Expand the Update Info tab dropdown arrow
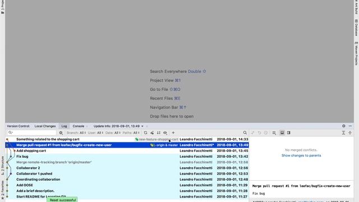The image size is (359, 202). (142, 126)
